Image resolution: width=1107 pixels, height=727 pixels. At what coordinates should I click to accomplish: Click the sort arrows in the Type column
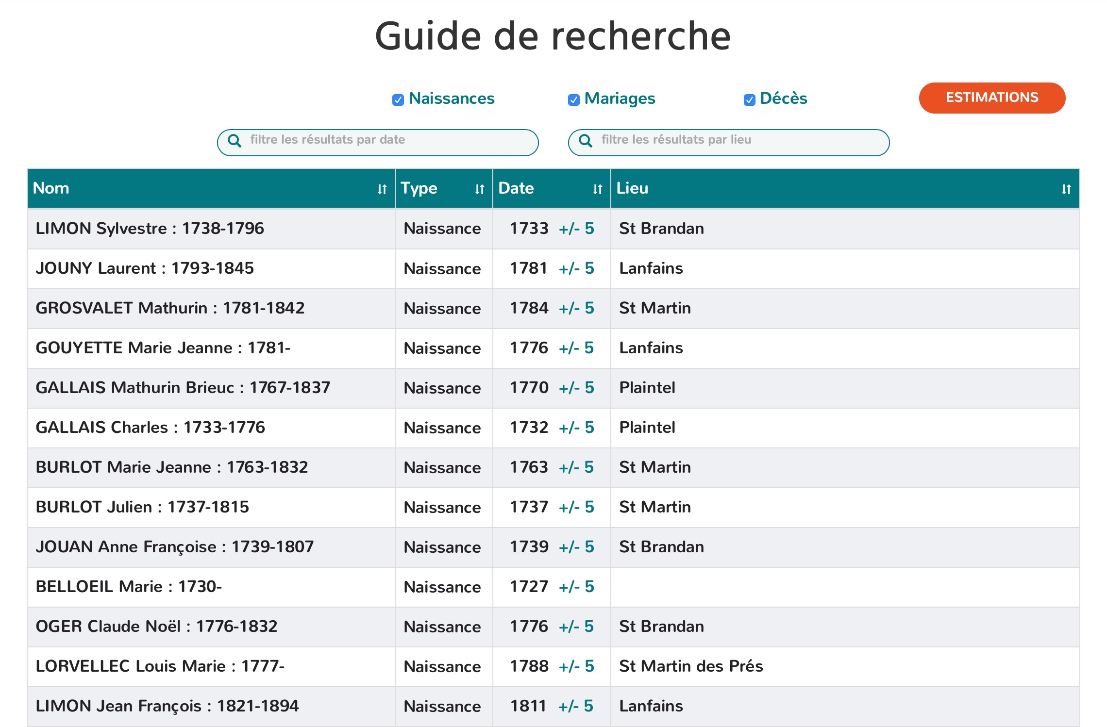click(480, 189)
